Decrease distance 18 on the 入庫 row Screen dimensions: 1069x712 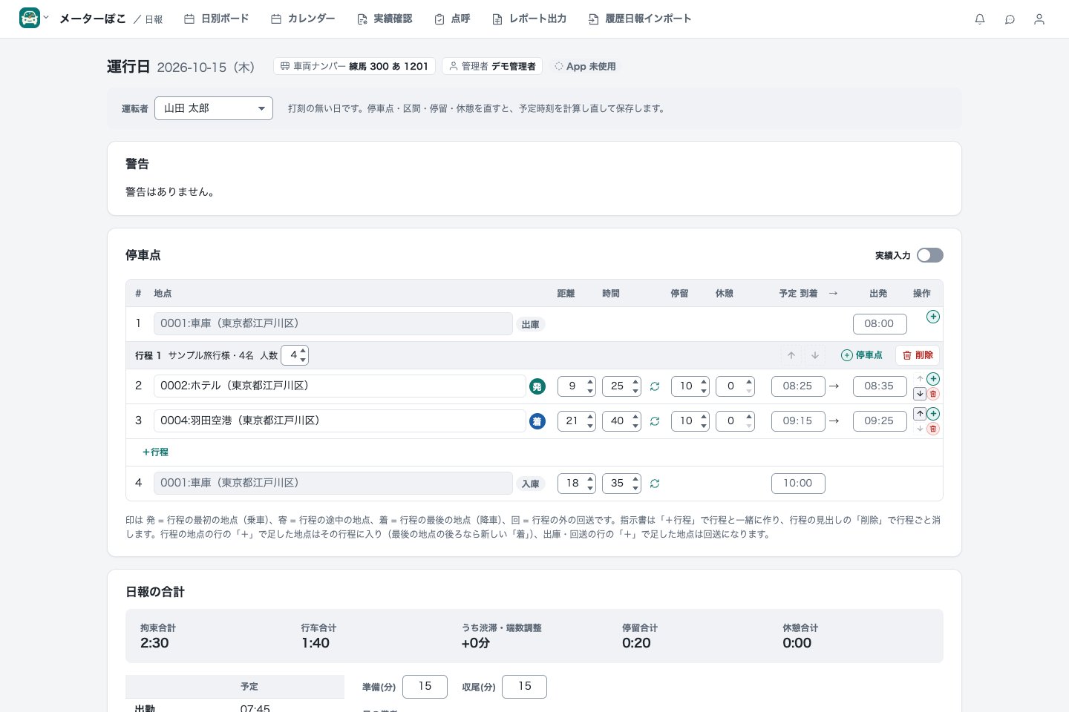(590, 488)
